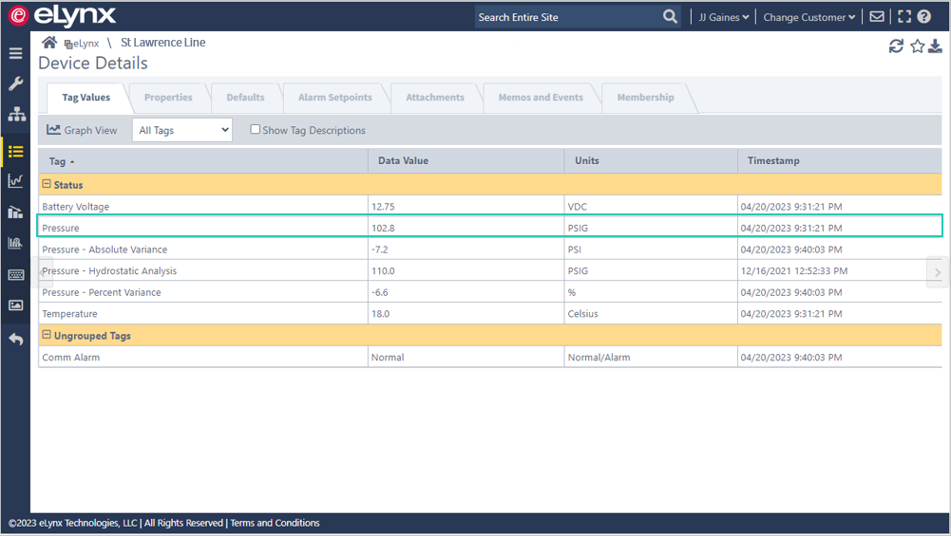Open Graph View

click(82, 130)
